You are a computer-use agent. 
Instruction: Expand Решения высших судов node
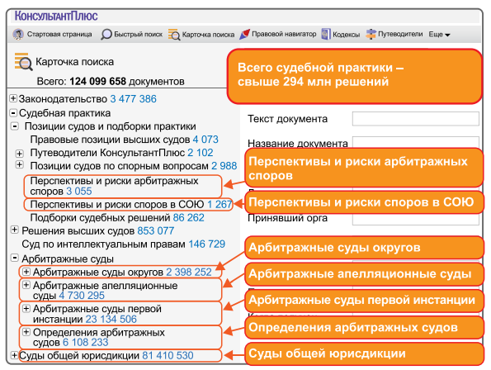pos(14,230)
